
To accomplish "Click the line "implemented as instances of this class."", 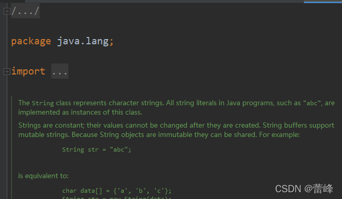I will point(80,113).
